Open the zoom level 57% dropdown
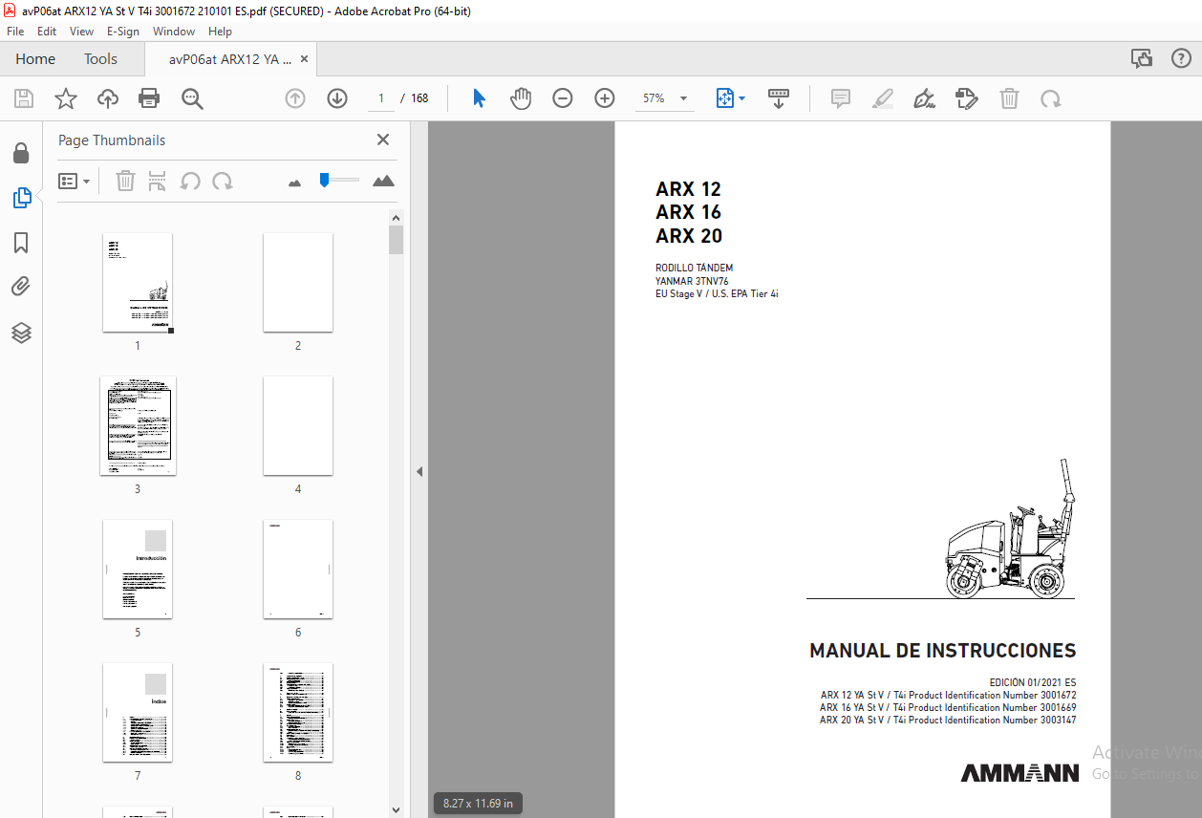Image resolution: width=1202 pixels, height=818 pixels. click(683, 98)
